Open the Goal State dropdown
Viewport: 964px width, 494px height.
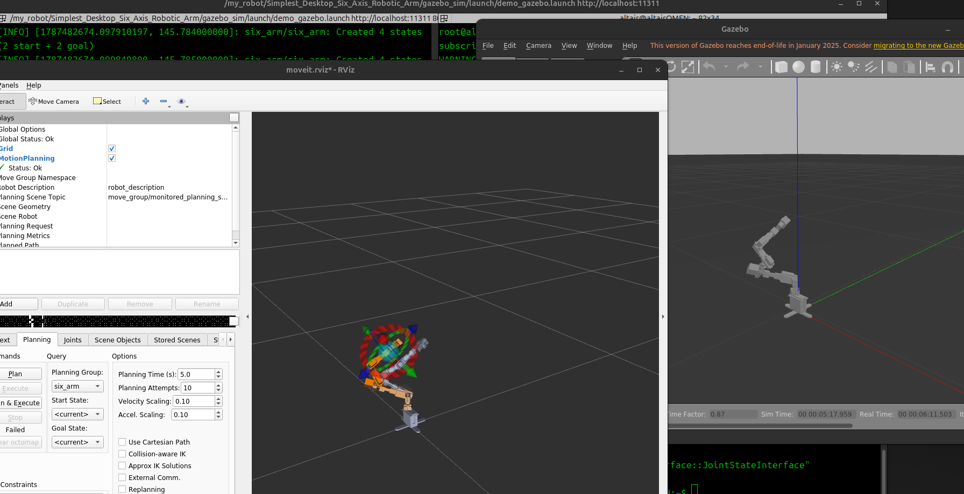(x=77, y=442)
